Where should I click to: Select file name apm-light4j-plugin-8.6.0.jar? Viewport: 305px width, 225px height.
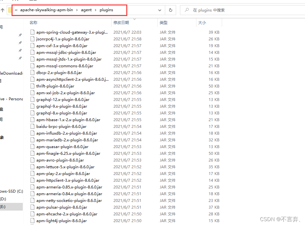tap(61, 221)
